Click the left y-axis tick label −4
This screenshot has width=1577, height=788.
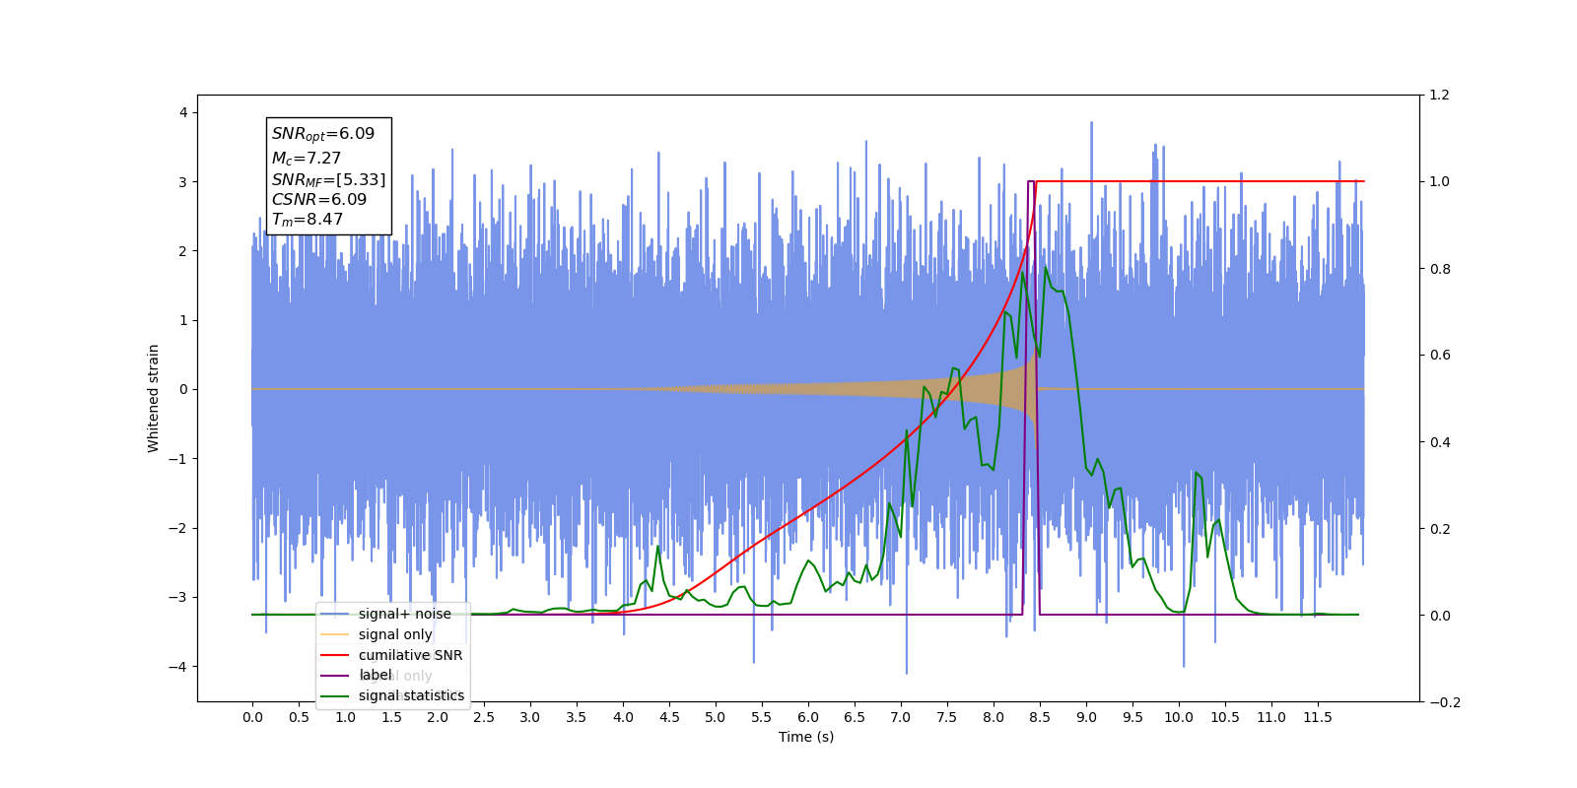point(178,667)
